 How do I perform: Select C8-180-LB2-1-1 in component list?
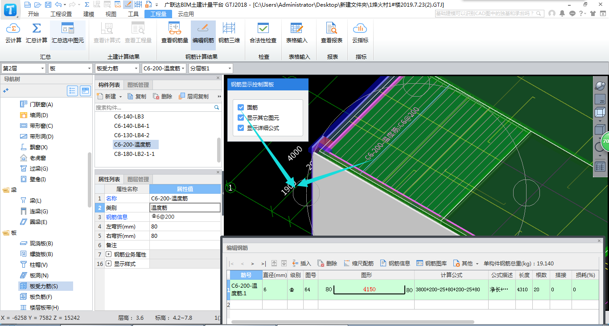click(134, 154)
